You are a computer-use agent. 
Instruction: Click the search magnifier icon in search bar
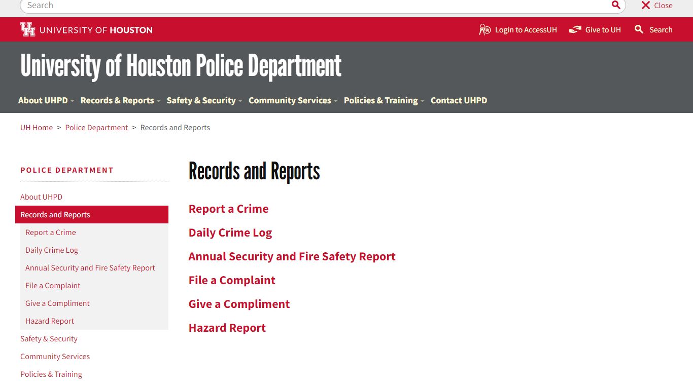[x=616, y=5]
